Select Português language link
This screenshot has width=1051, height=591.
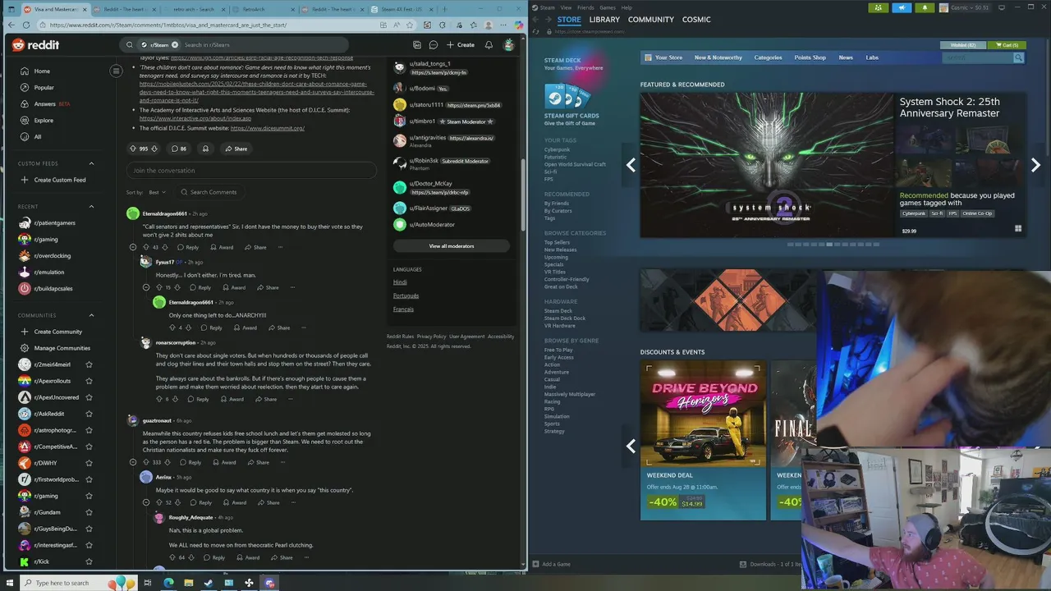(x=406, y=295)
